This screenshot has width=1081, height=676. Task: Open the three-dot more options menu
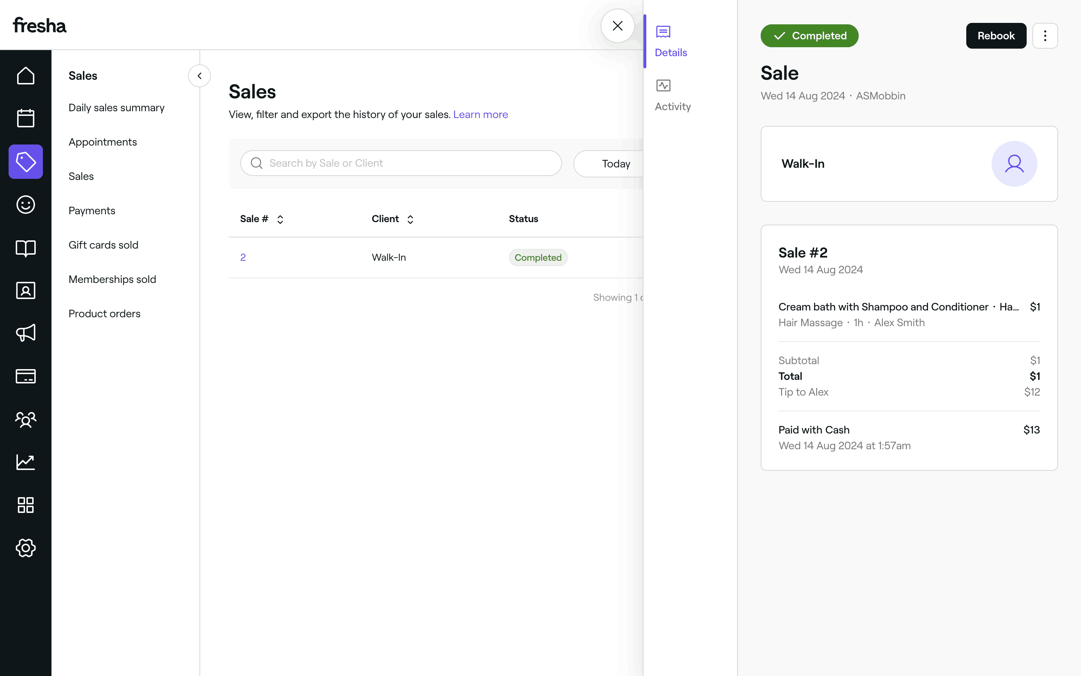(x=1045, y=36)
